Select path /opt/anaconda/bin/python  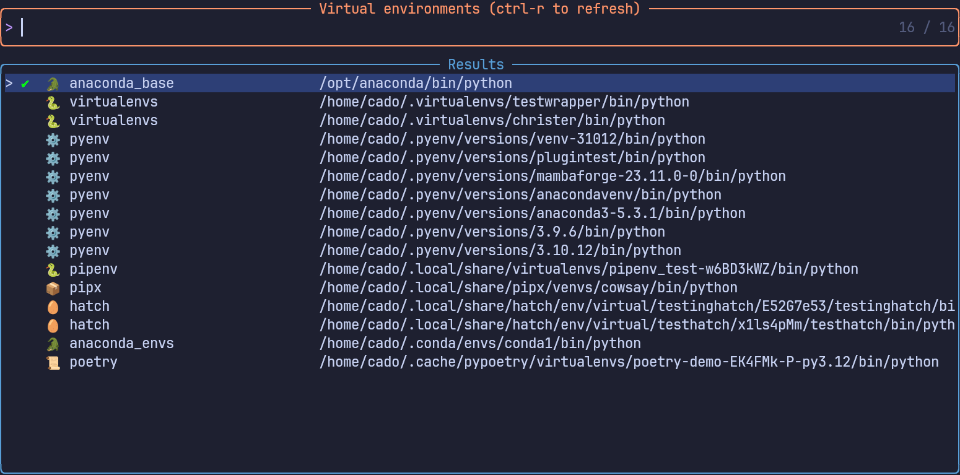(416, 84)
